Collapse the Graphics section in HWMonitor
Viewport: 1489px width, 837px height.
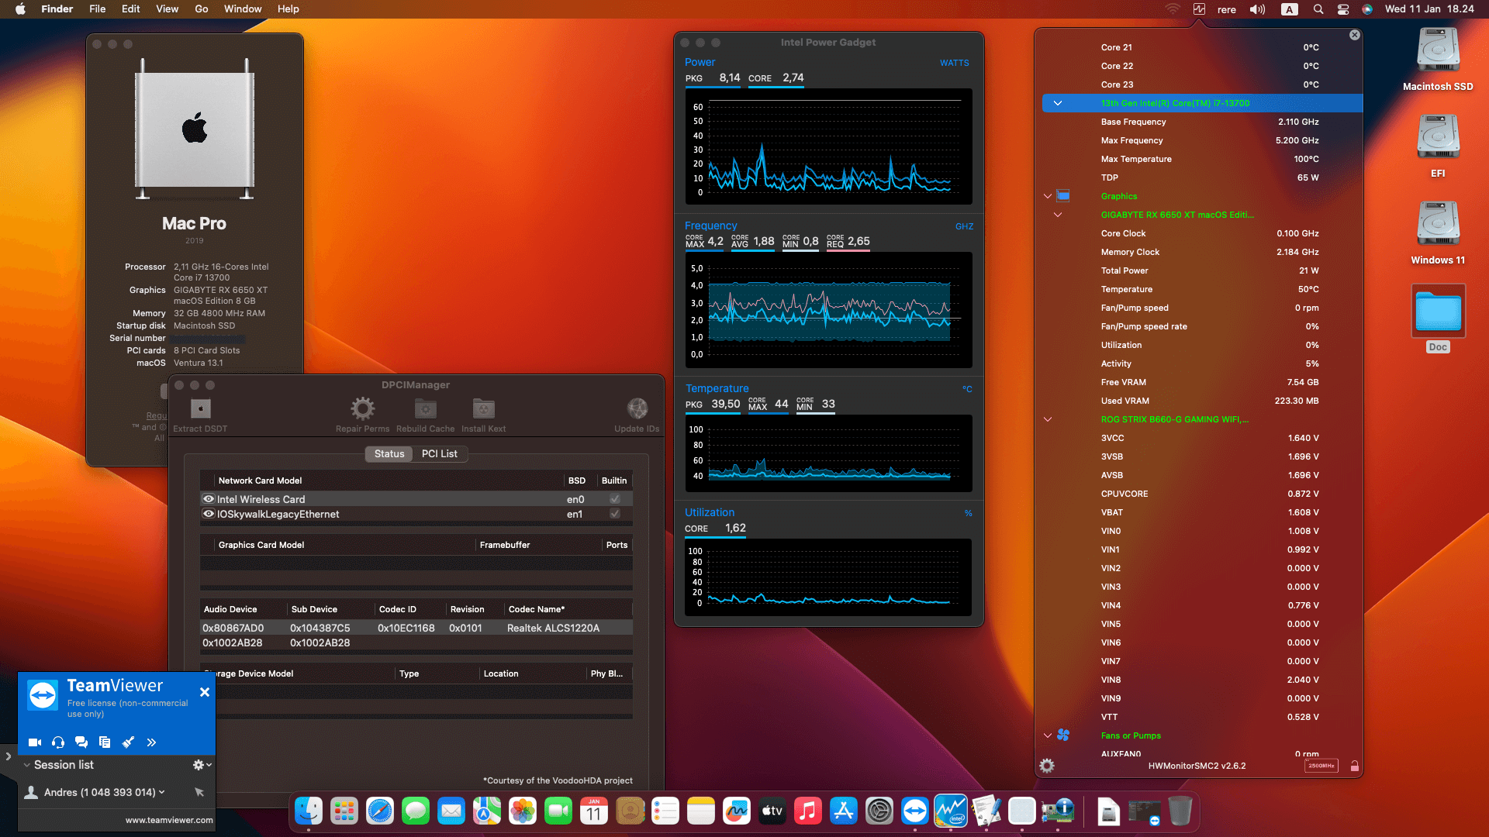coord(1048,196)
